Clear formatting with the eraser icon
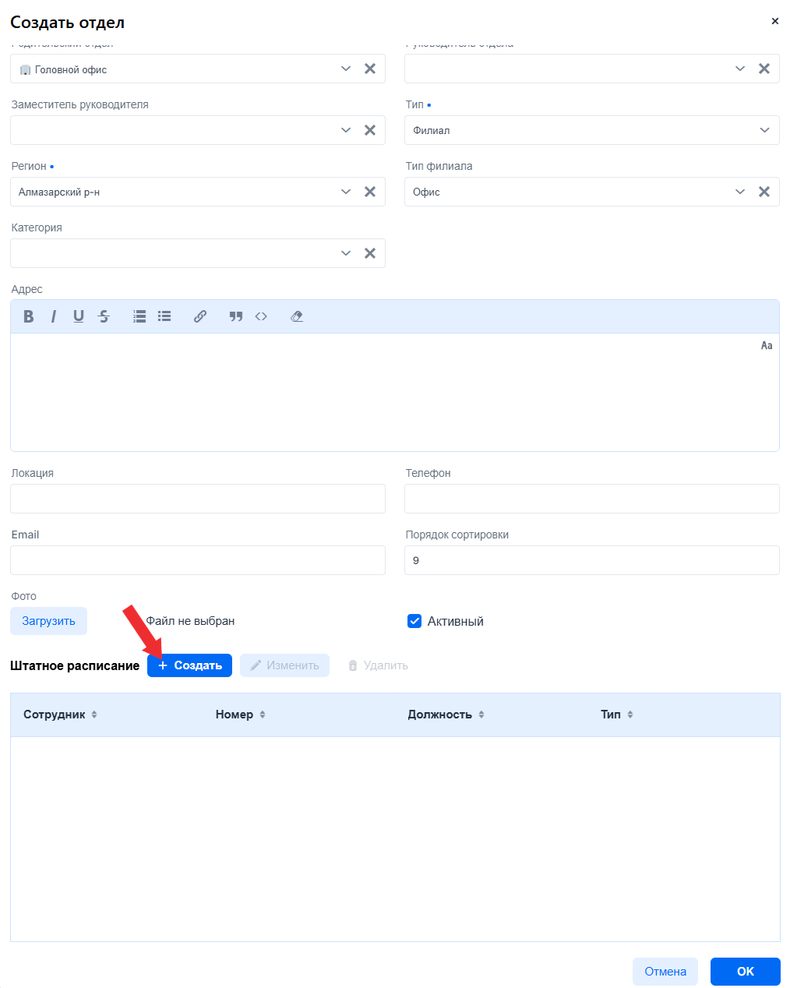Screen dimensions: 790x988 pos(297,316)
